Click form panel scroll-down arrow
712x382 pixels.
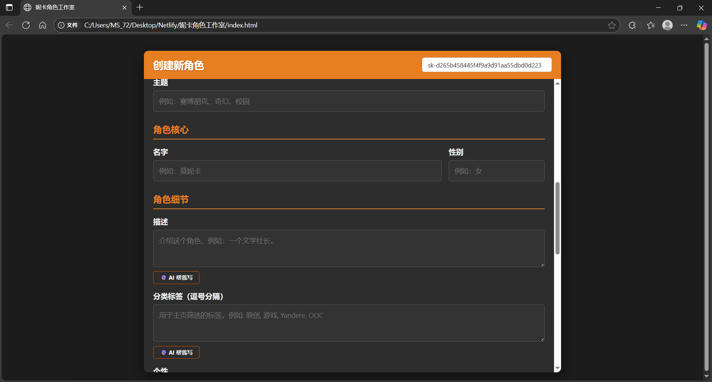pyautogui.click(x=557, y=368)
